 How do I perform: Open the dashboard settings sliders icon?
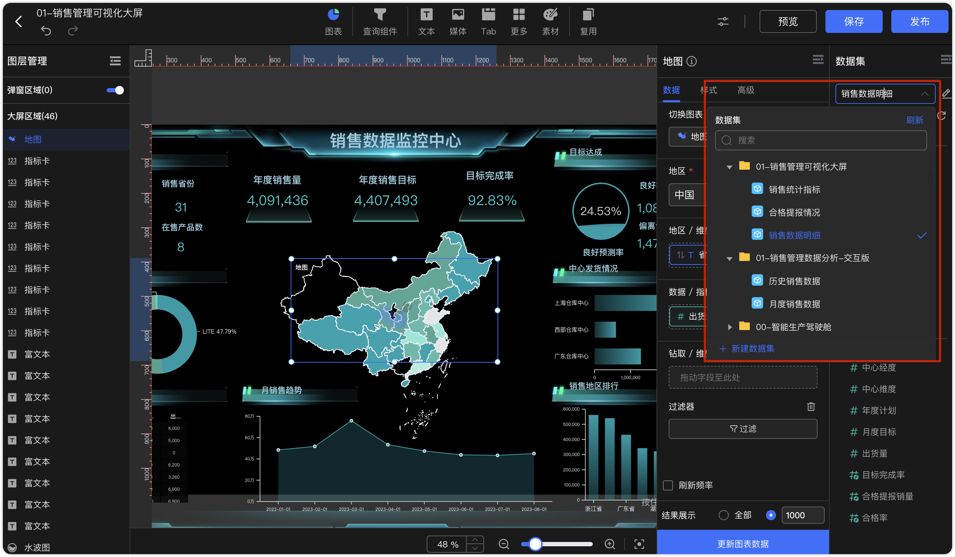click(723, 21)
